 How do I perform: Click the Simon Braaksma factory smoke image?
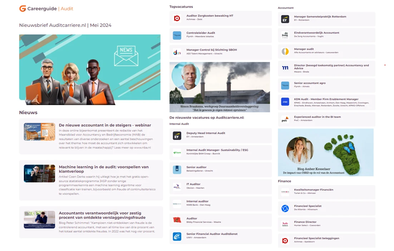point(220,87)
